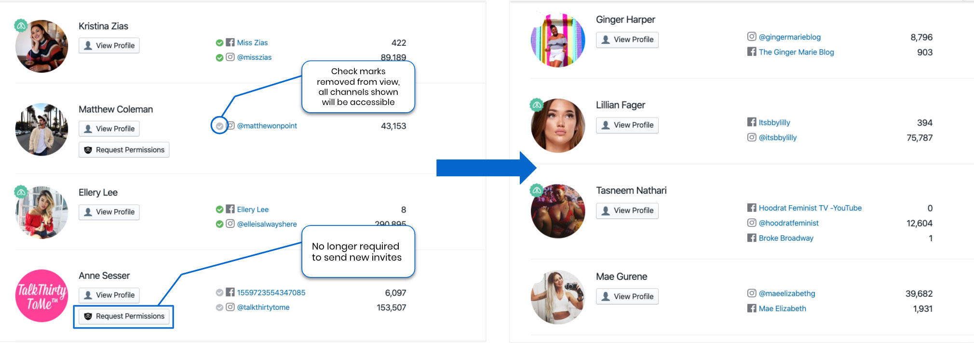Click the Facebook icon beside Miss Zias
The width and height of the screenshot is (974, 343).
230,42
